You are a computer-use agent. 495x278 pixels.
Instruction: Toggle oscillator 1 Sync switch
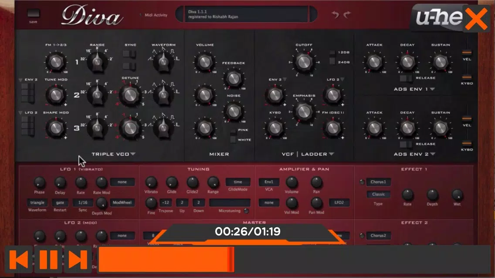[x=129, y=54]
